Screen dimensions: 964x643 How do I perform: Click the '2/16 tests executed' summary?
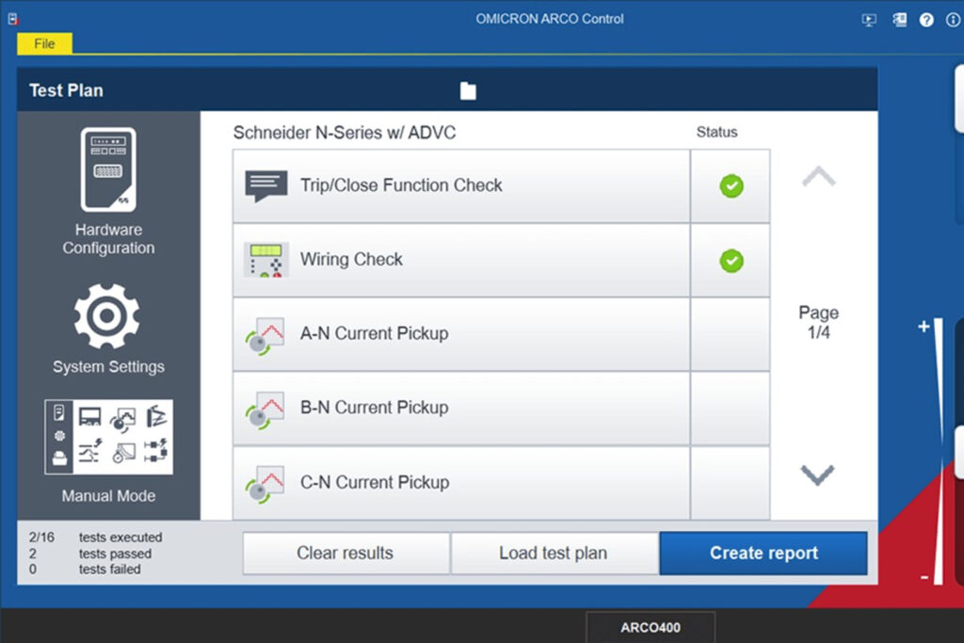click(x=96, y=538)
